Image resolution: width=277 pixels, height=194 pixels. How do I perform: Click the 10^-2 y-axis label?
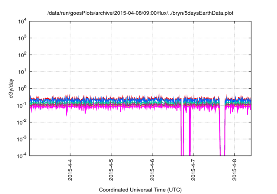(x=22, y=122)
